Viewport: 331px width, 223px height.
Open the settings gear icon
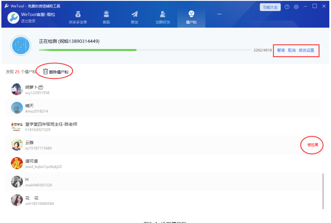296,7
